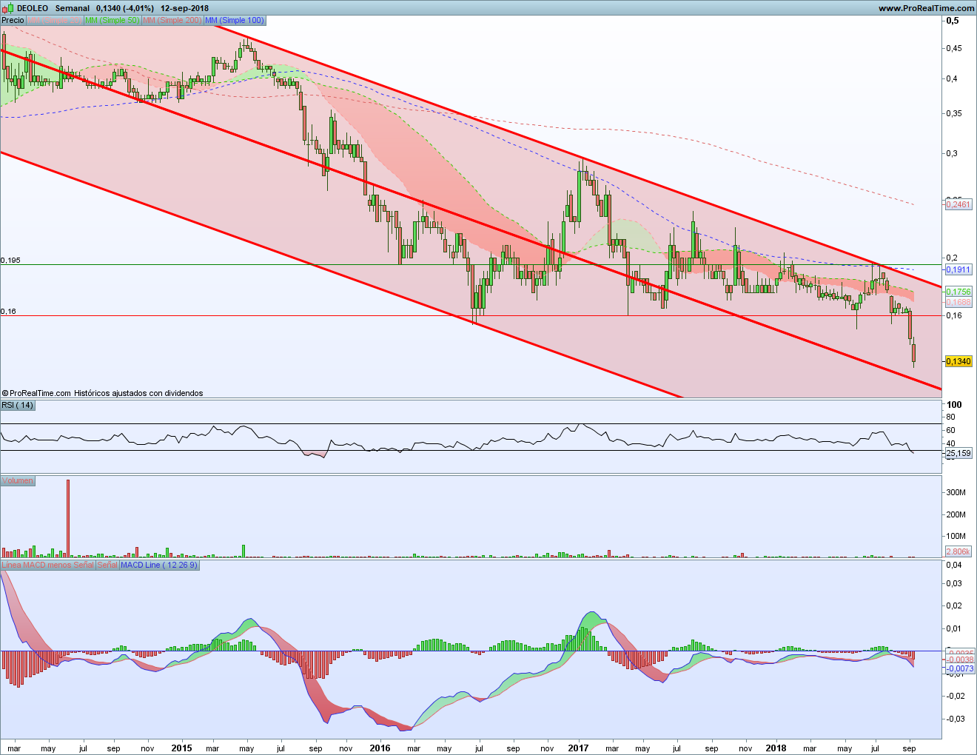The width and height of the screenshot is (977, 755).
Task: Select the MM (Simple 100) label
Action: (x=234, y=20)
